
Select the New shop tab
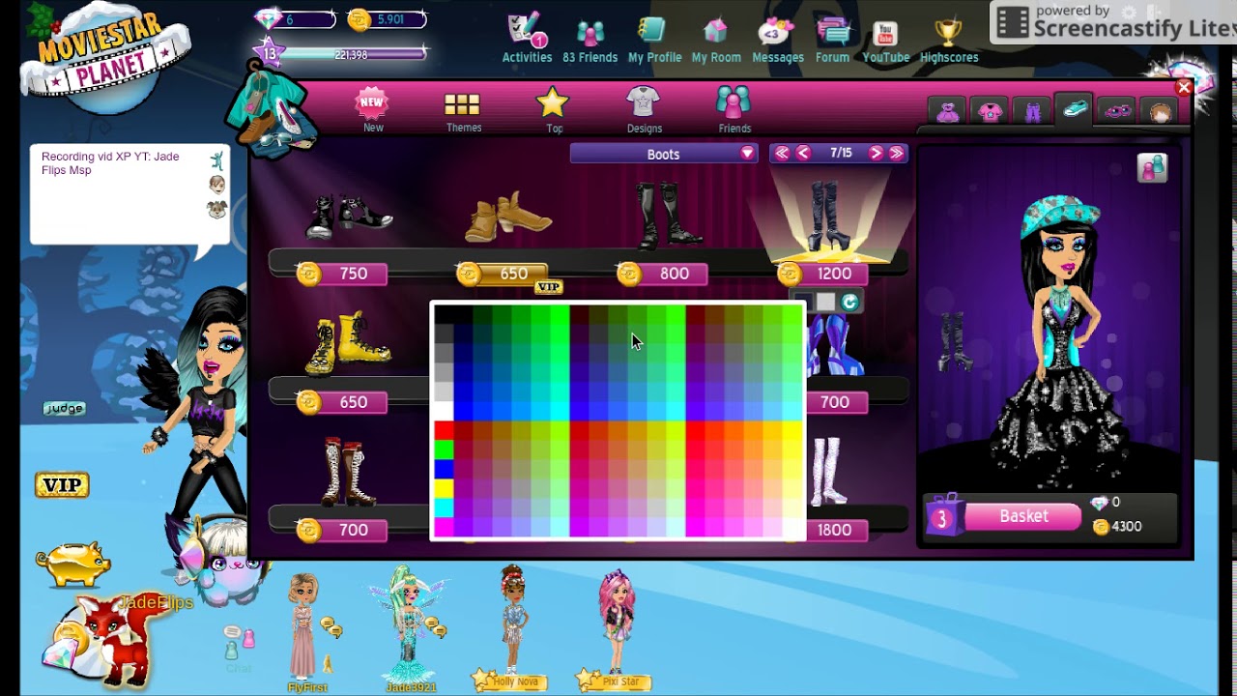coord(373,110)
